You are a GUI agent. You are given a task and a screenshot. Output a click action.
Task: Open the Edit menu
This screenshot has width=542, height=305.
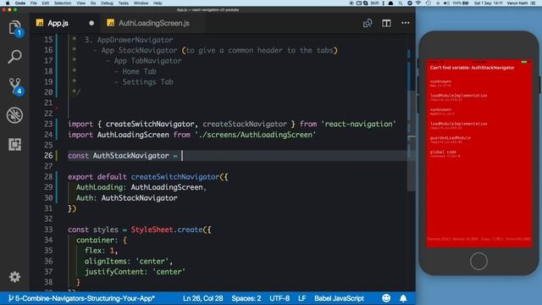tap(45, 3)
